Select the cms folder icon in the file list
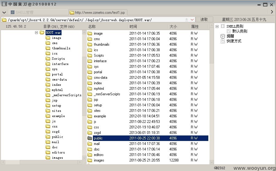The width and height of the screenshot is (276, 171). pos(90,39)
